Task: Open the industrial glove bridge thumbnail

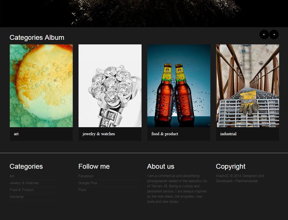Action: (248, 86)
